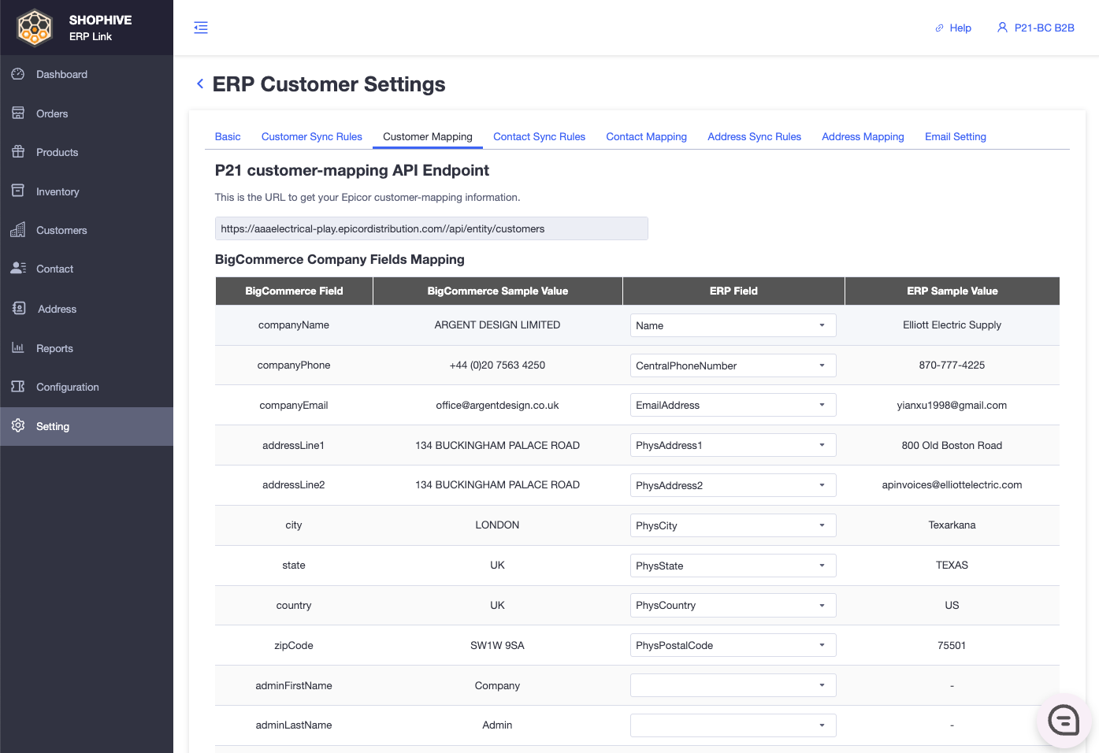Image resolution: width=1099 pixels, height=753 pixels.
Task: Click the Help link icon
Action: point(939,28)
